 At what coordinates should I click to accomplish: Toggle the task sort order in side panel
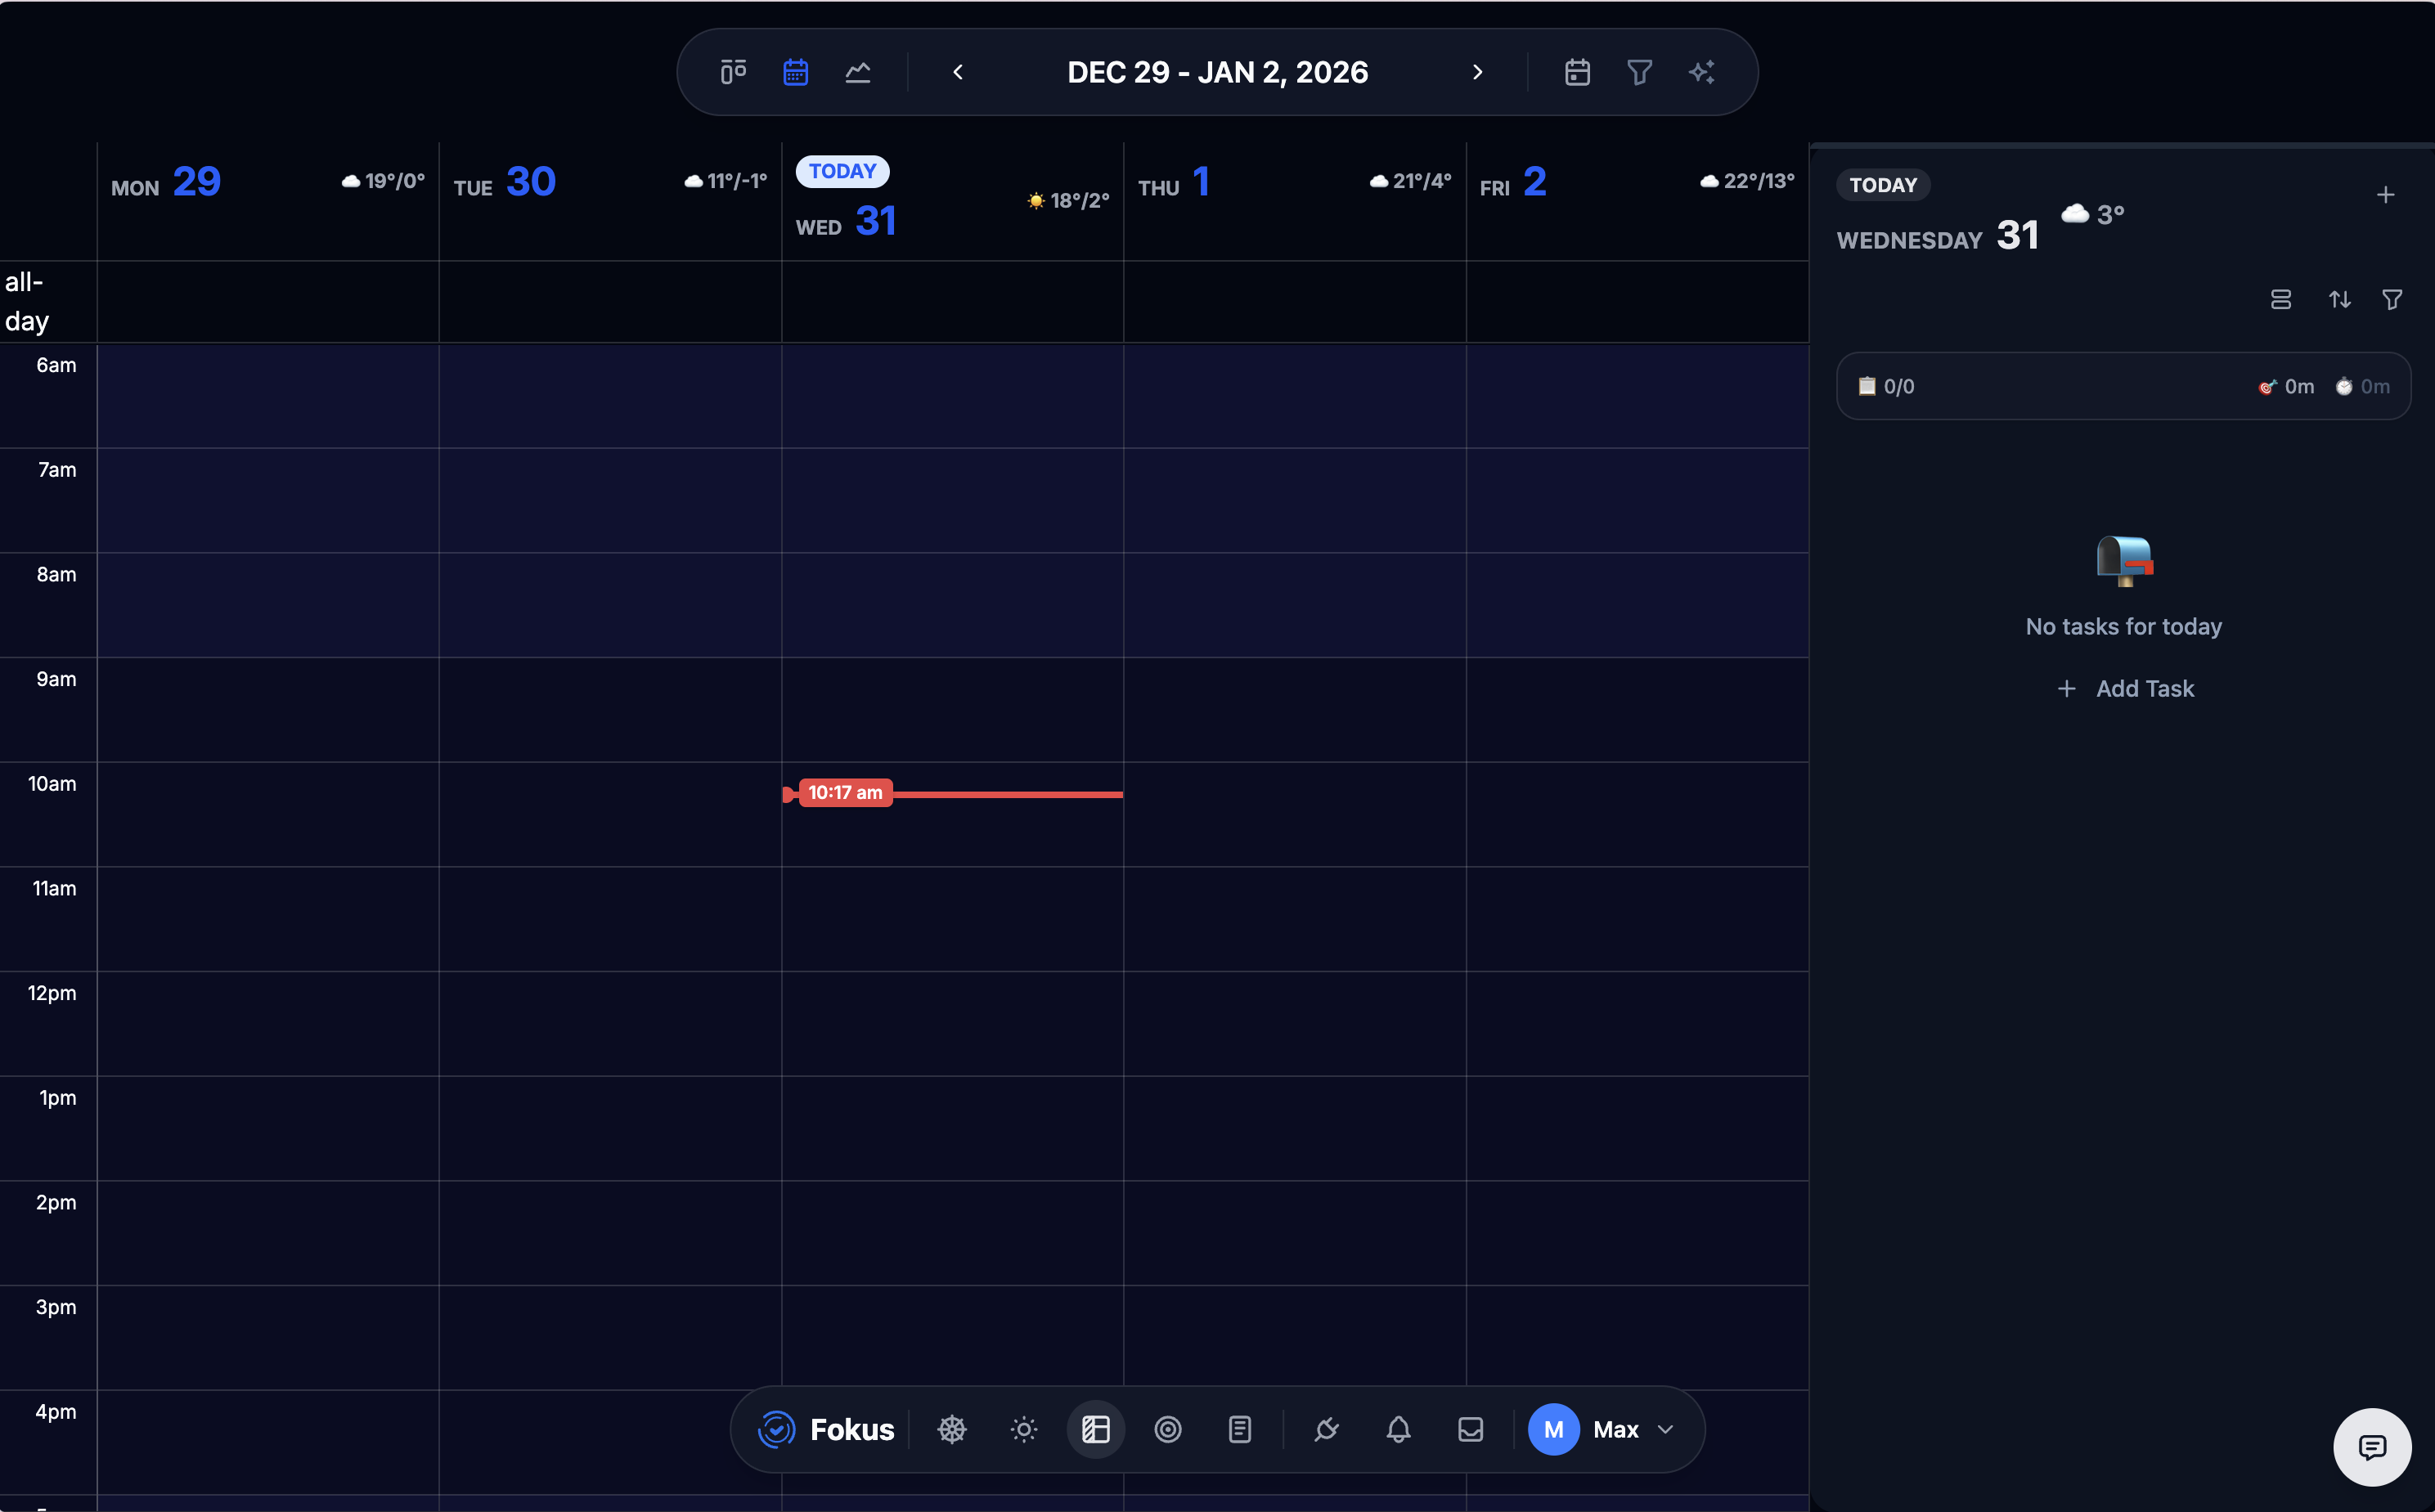coord(2339,299)
